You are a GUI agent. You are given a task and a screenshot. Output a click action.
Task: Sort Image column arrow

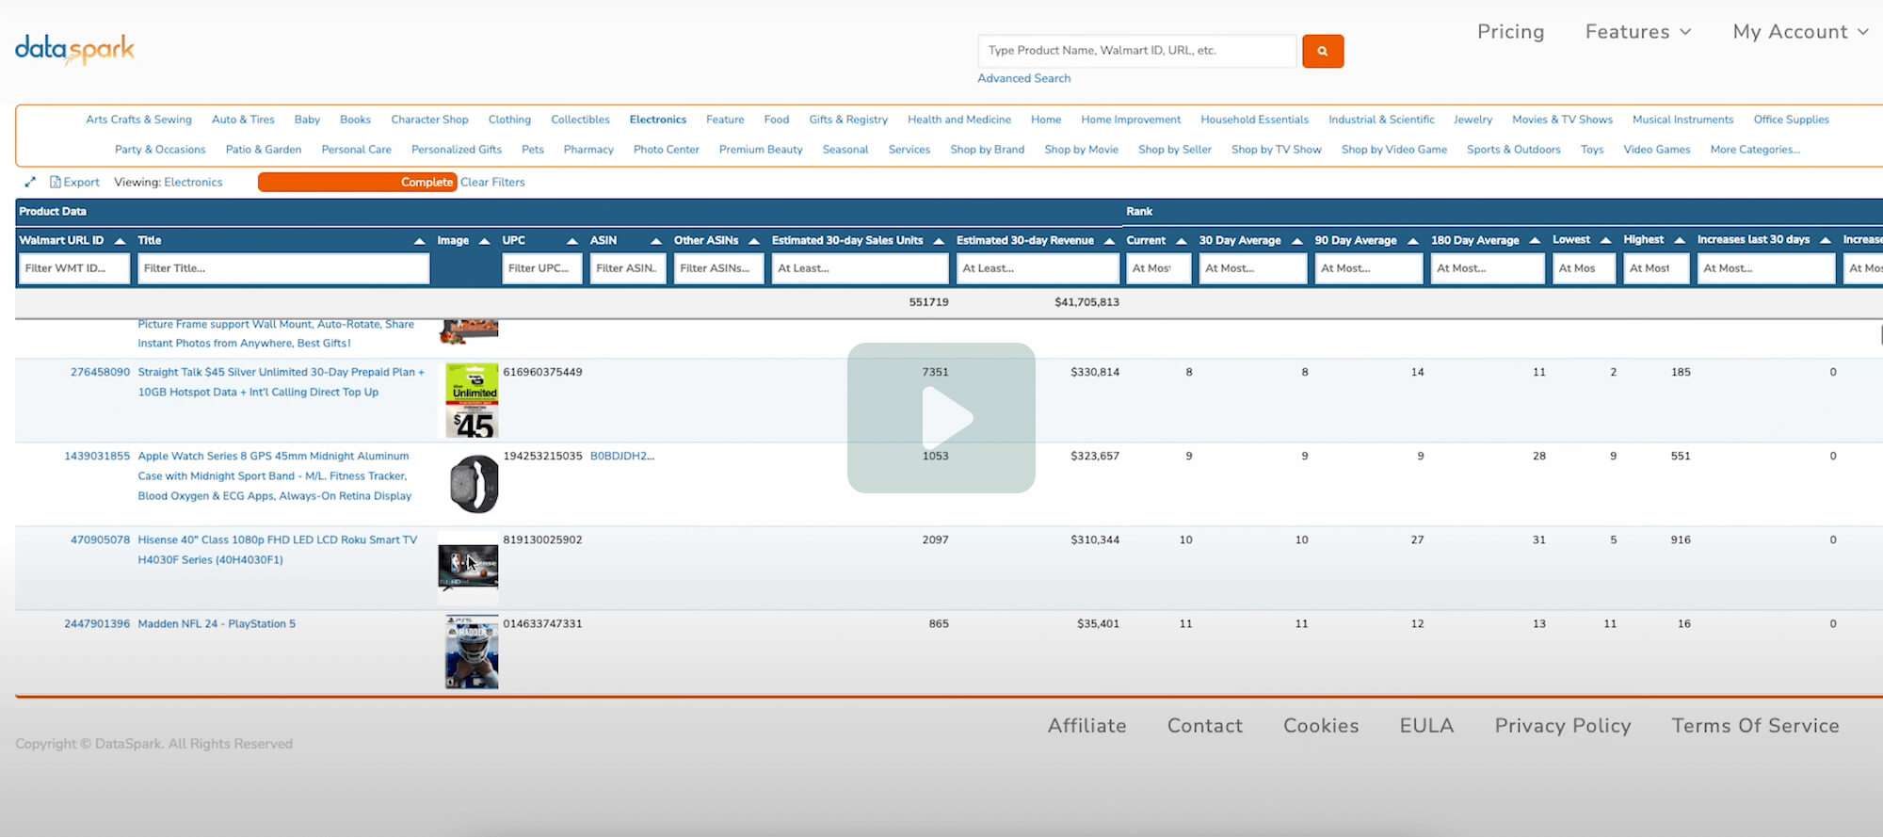[484, 241]
